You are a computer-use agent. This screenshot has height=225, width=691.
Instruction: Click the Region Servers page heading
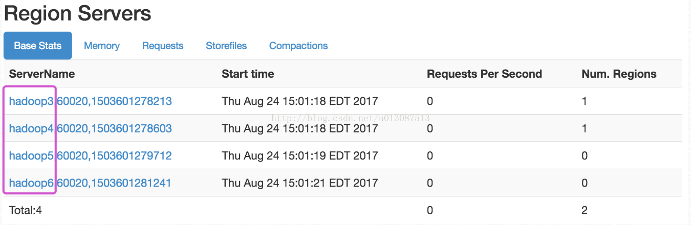[77, 13]
